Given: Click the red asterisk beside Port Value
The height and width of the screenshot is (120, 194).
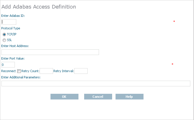Looking at the screenshot, I should (172, 64).
